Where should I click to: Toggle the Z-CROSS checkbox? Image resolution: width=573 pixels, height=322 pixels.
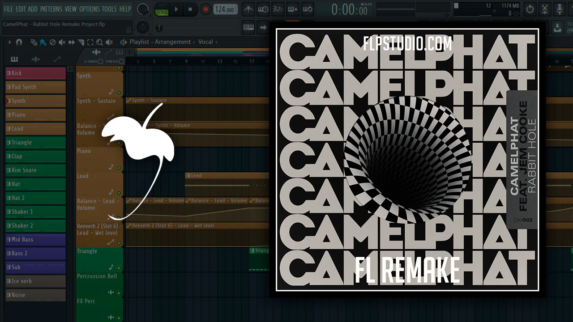tap(100, 61)
